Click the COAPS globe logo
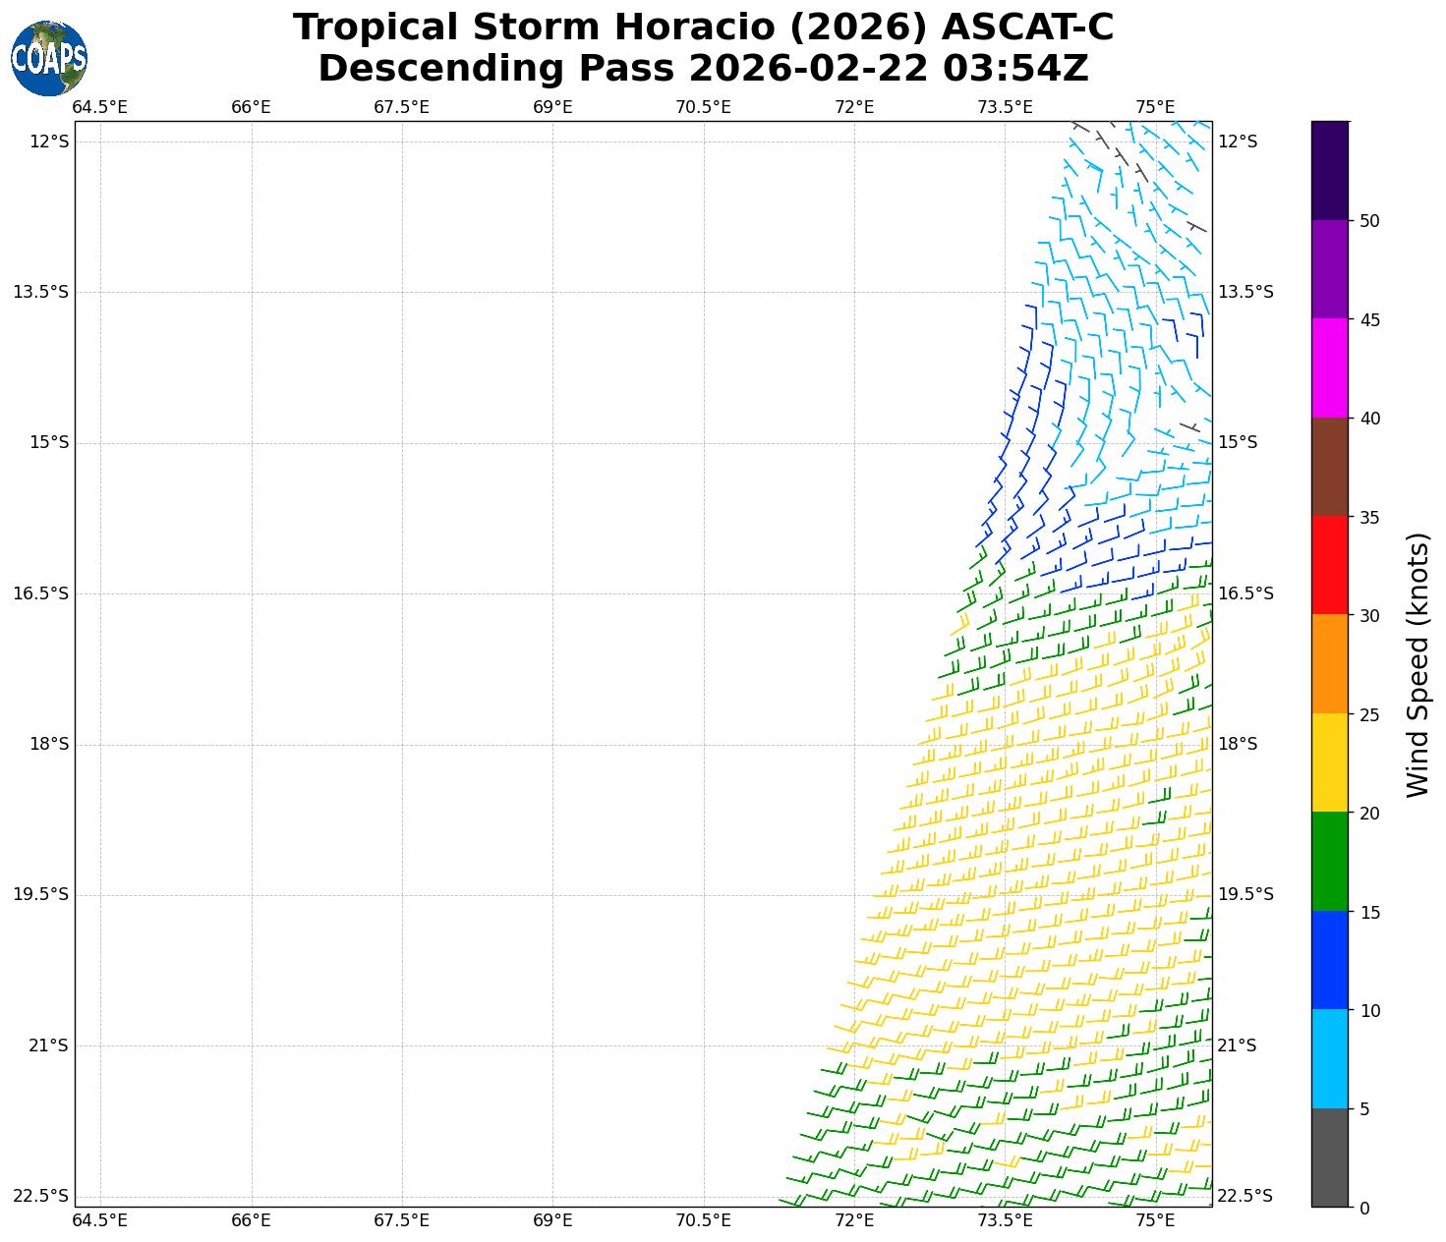 click(49, 59)
